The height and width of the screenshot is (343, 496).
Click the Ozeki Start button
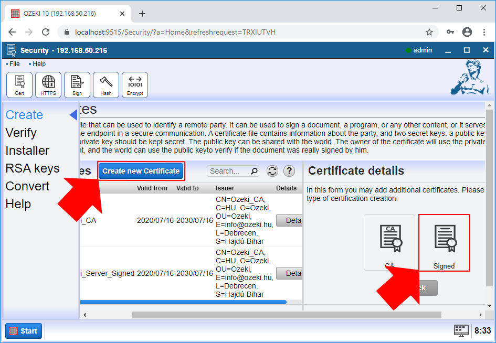(x=24, y=330)
